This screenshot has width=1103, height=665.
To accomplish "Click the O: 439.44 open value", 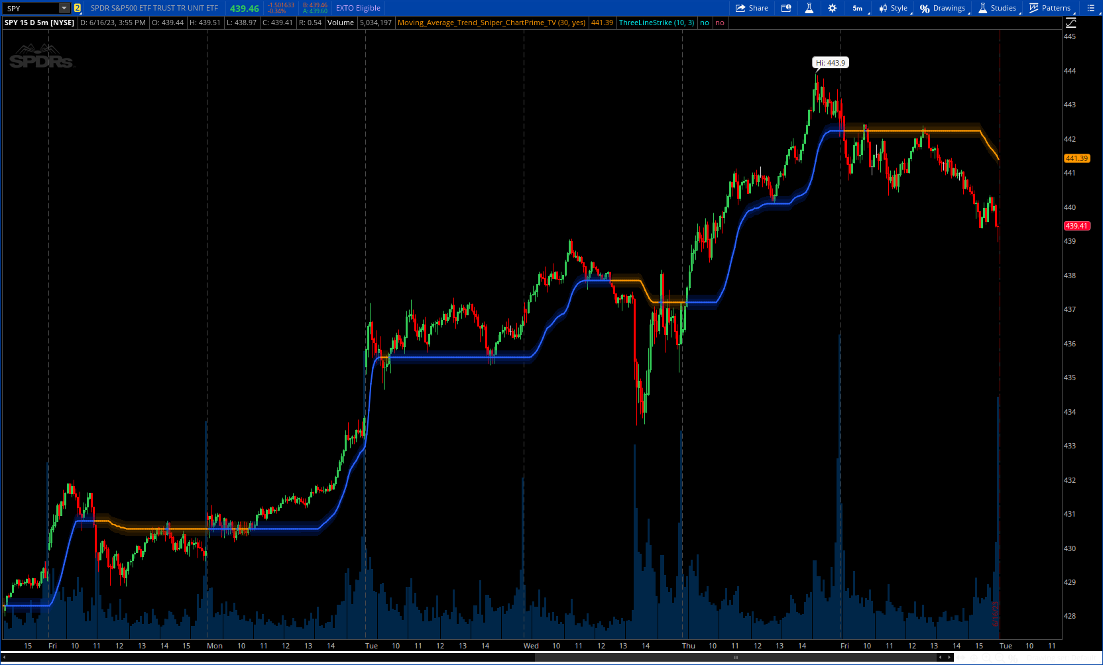I will point(168,23).
